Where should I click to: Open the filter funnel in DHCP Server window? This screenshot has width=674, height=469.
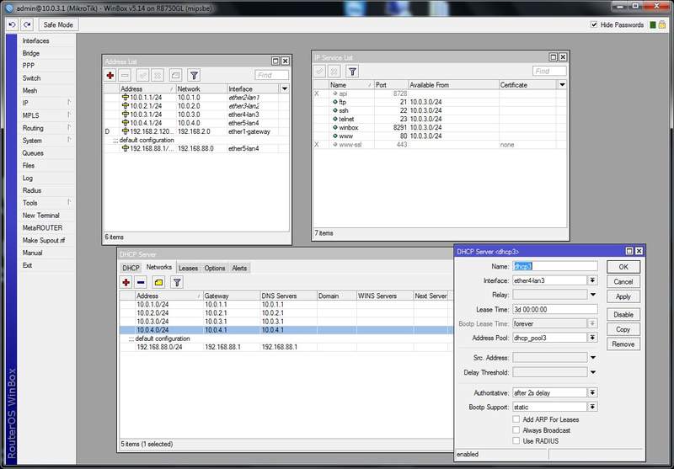point(177,282)
